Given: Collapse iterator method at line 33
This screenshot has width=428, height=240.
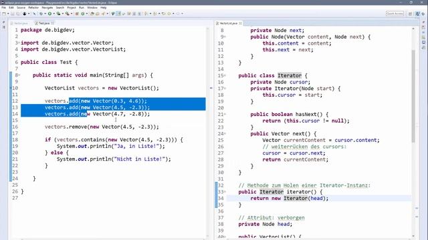Looking at the screenshot, I should point(225,192).
